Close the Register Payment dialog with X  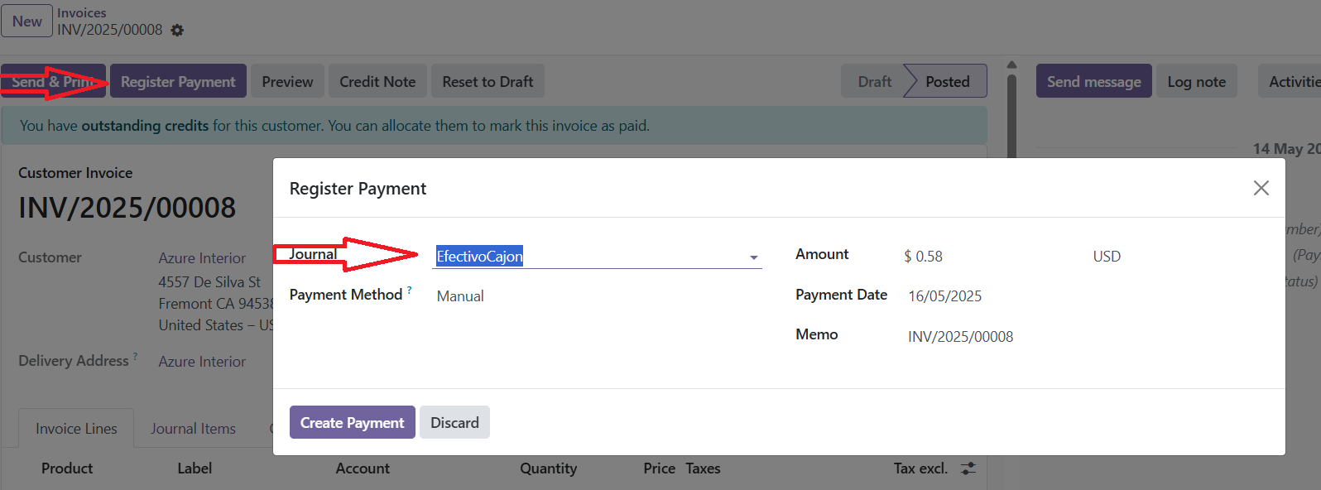click(x=1261, y=188)
